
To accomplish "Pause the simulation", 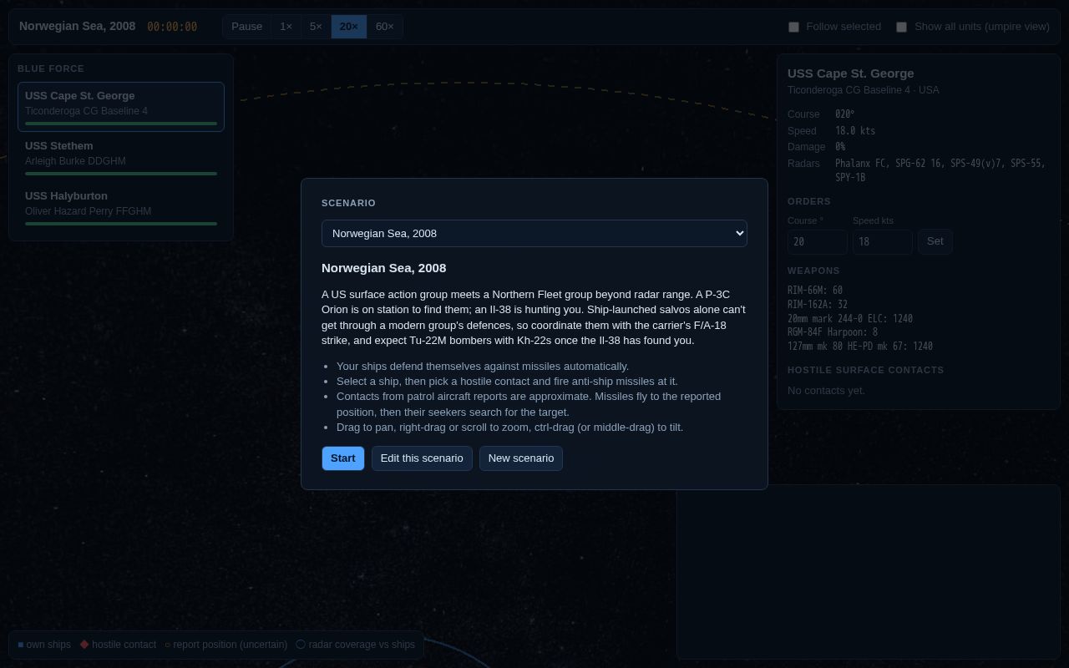I will pyautogui.click(x=246, y=27).
